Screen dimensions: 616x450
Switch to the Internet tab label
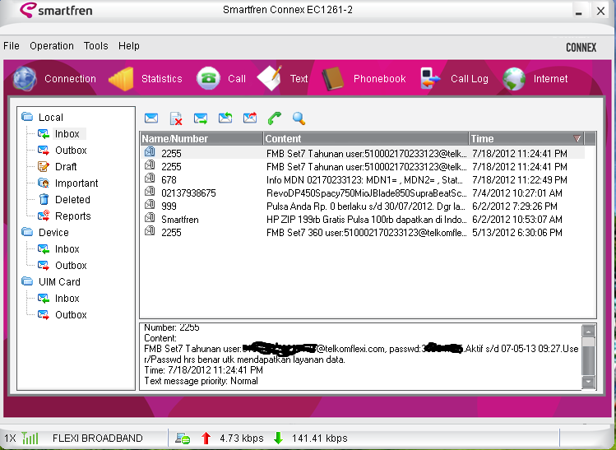coord(550,79)
